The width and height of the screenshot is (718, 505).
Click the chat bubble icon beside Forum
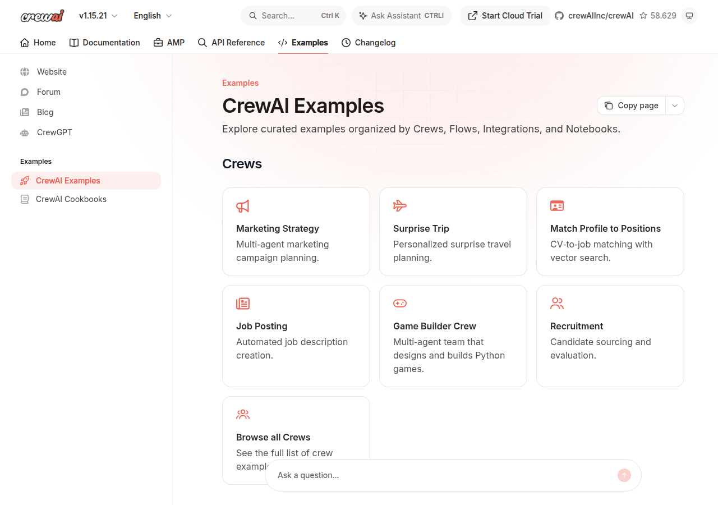(25, 92)
